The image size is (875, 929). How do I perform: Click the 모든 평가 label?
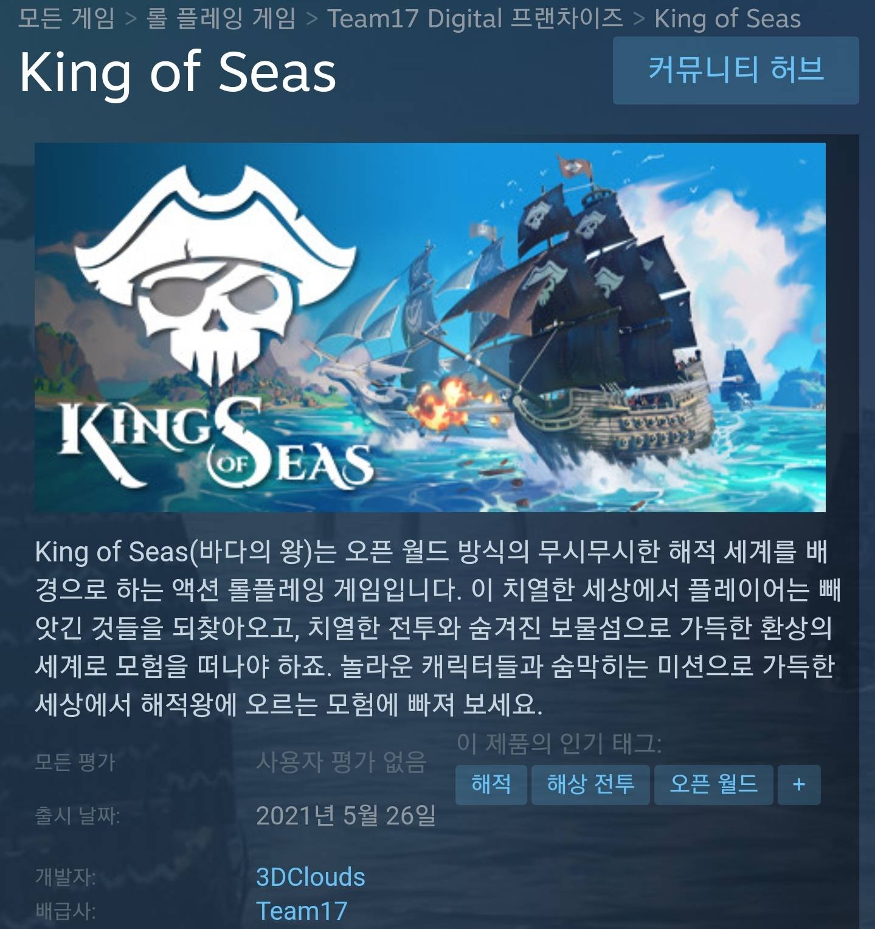pyautogui.click(x=75, y=762)
